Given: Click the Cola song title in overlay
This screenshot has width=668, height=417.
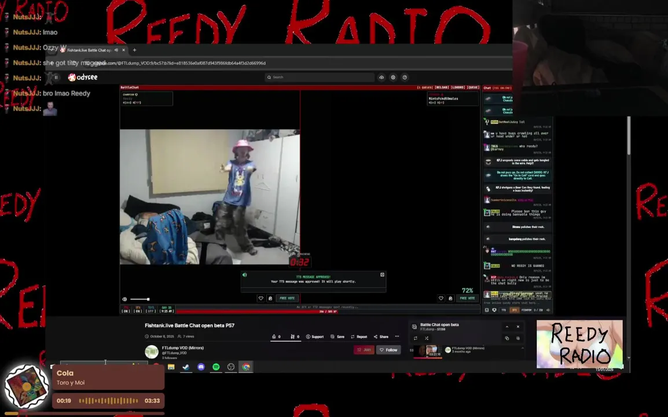Looking at the screenshot, I should pyautogui.click(x=65, y=373).
